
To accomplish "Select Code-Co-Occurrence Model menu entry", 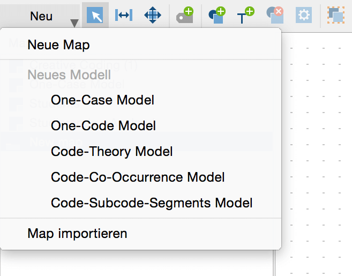I will [140, 177].
